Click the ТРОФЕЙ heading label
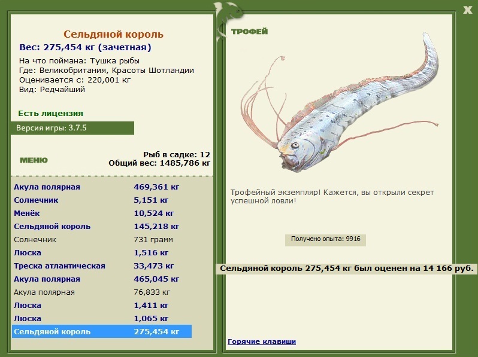This screenshot has width=478, height=357. (249, 31)
